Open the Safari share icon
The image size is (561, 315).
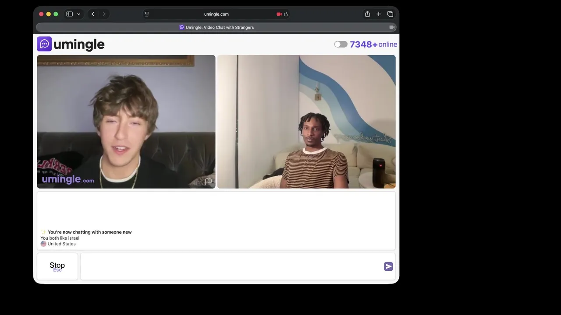pos(367,14)
